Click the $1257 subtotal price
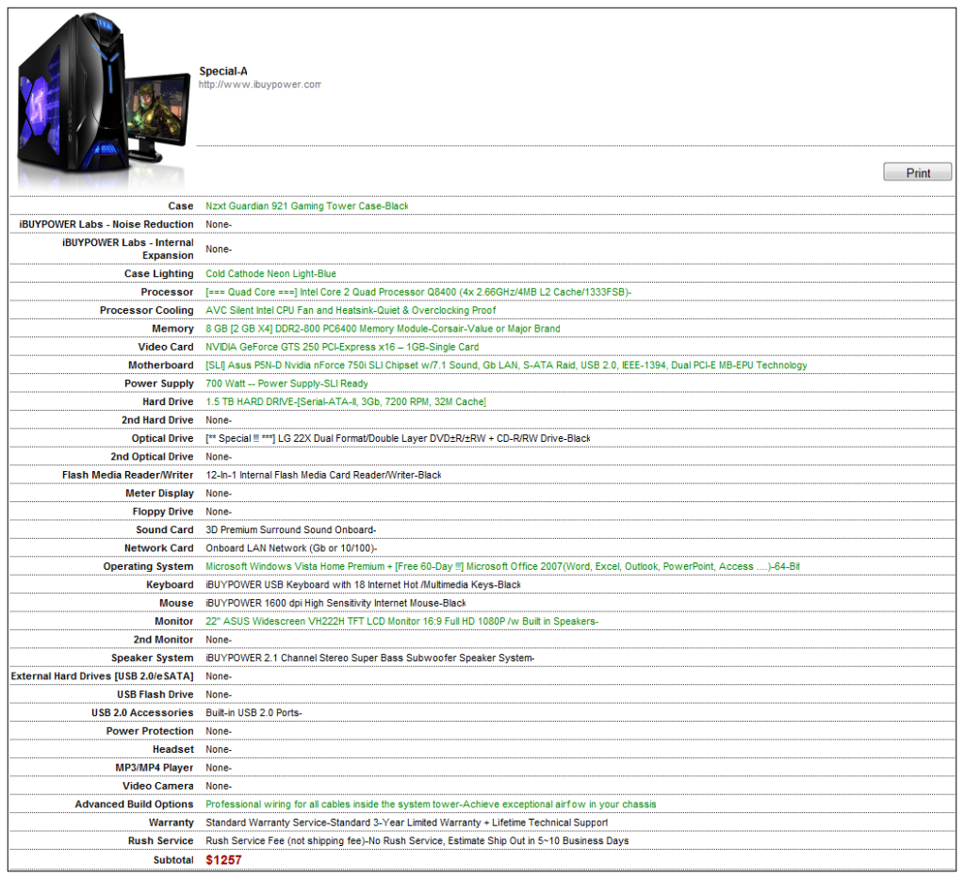This screenshot has height=879, width=964. coord(223,860)
